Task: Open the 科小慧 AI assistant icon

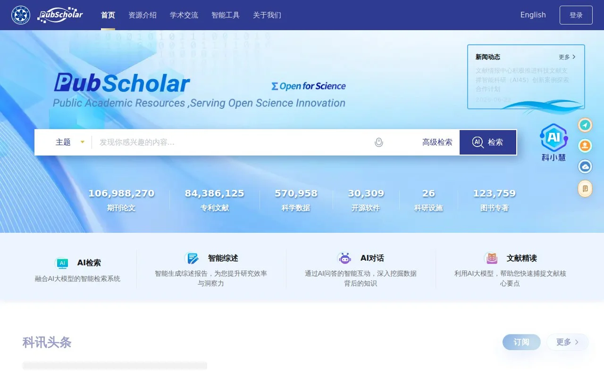Action: tap(554, 142)
